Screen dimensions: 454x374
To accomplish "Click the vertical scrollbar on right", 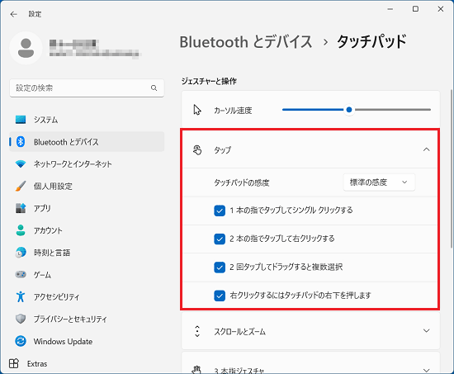I will tap(452, 169).
